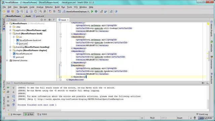The image size is (215, 121).
Task: Open the Commander side panel
Action: click(211, 63)
